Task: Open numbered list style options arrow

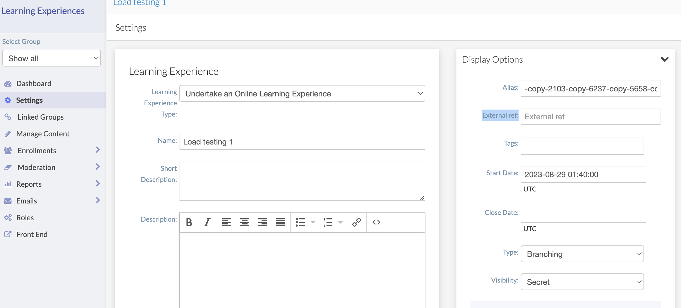Action: (x=340, y=222)
